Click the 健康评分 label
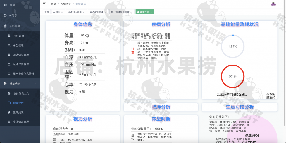This screenshot has width=286, height=143. coord(252,135)
